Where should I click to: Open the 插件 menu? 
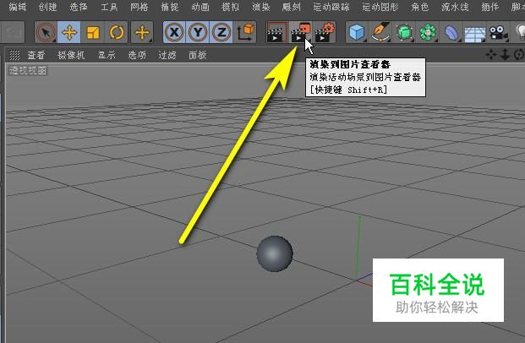click(x=489, y=7)
